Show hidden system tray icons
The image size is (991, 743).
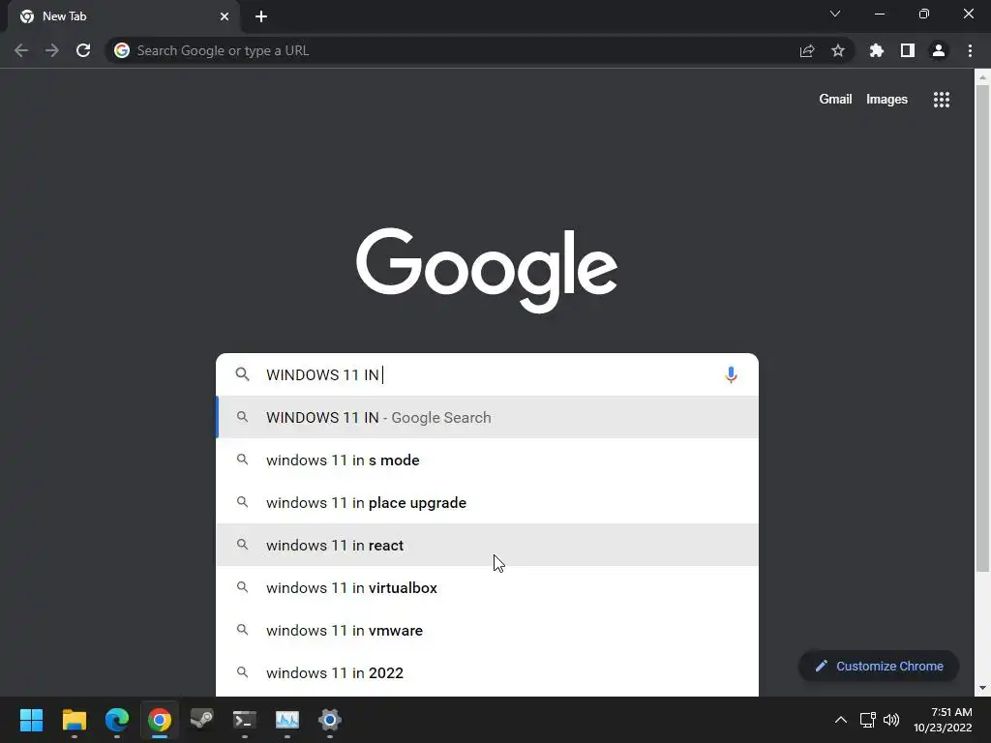tap(841, 720)
